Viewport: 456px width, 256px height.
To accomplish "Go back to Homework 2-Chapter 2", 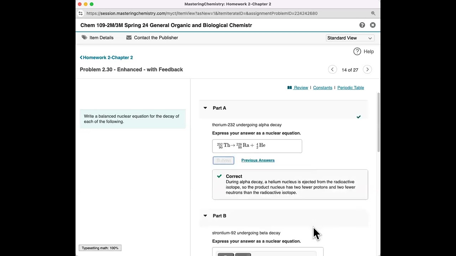I will (x=106, y=58).
